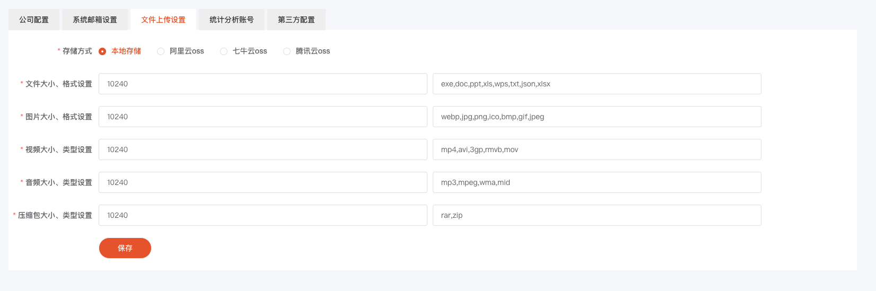876x291 pixels.
Task: Click the 压缩包大小 size input field
Action: [x=263, y=215]
